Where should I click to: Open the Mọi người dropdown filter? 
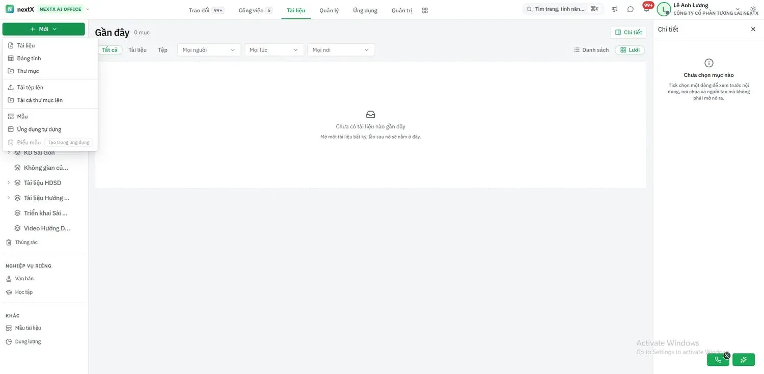[209, 50]
